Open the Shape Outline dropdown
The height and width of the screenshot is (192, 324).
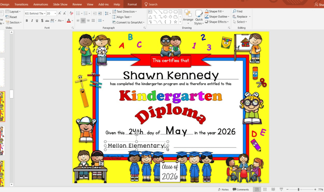pos(217,16)
